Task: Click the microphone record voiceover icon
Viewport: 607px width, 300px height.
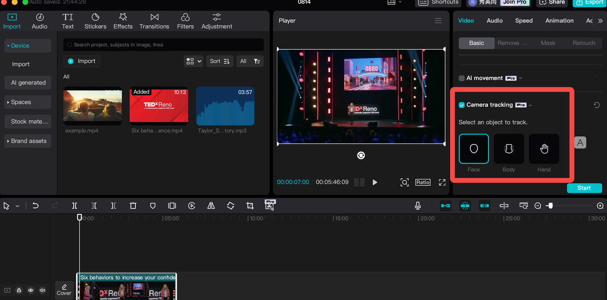Action: pos(418,206)
